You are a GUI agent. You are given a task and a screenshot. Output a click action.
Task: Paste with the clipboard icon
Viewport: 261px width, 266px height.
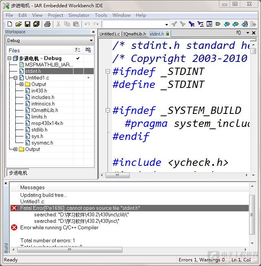(x=76, y=24)
